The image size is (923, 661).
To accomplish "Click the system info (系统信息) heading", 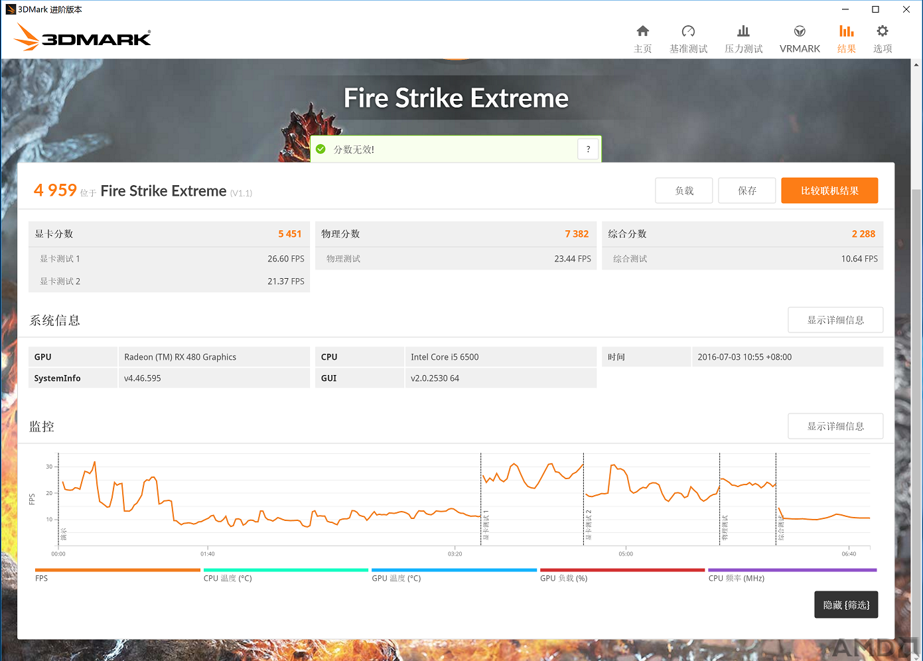I will pos(54,321).
